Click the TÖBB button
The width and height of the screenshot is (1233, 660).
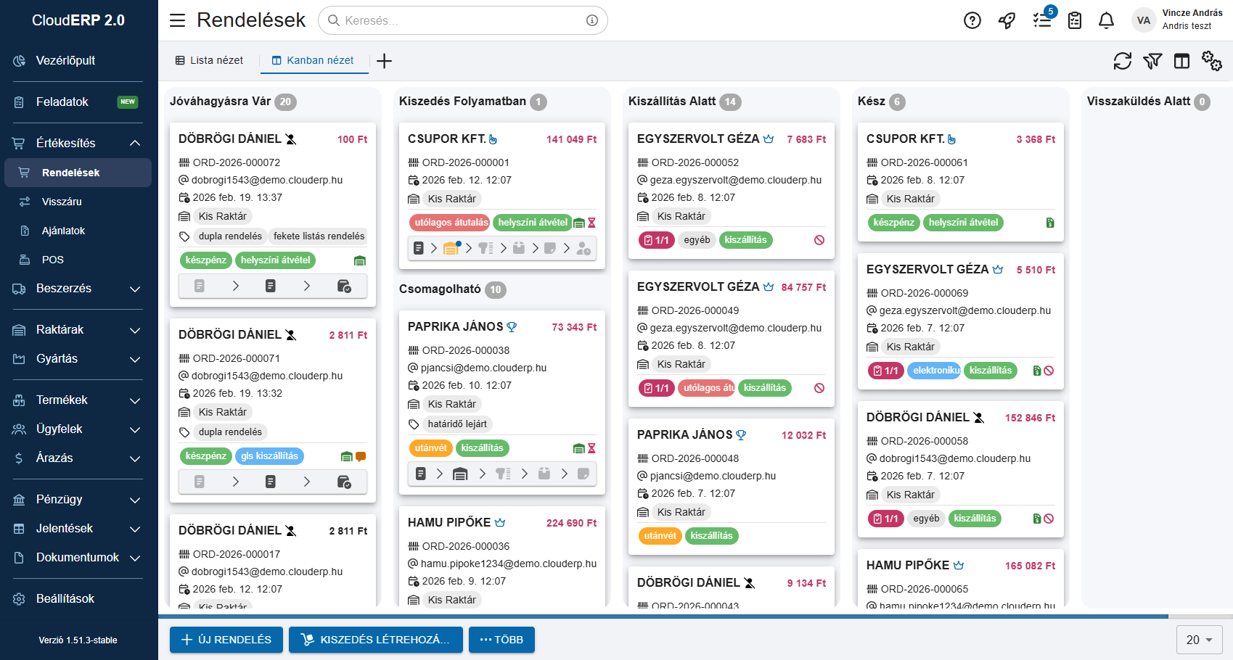(501, 640)
